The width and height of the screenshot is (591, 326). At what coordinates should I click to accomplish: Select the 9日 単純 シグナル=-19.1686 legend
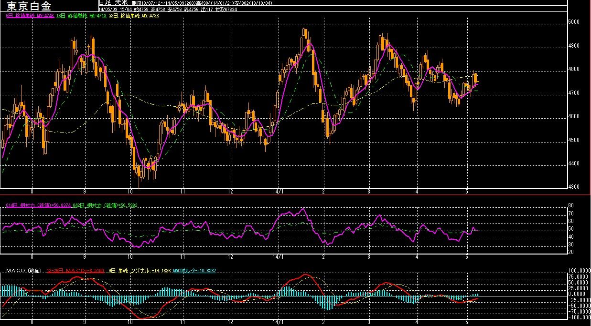139,271
